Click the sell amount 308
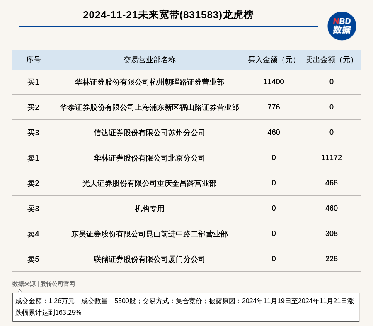 point(332,233)
